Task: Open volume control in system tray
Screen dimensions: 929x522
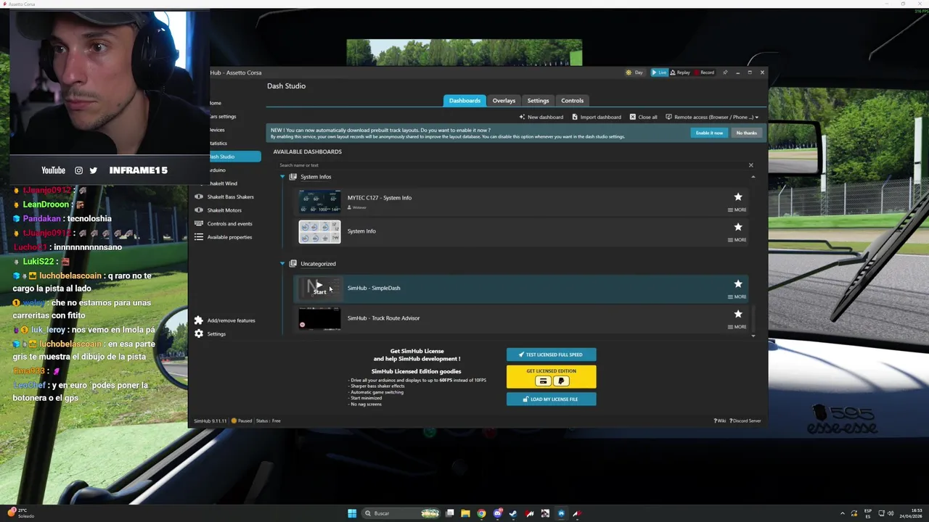Action: tap(891, 513)
